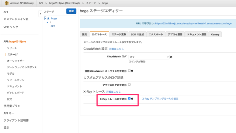Open オーソライザー in the sidebar
The width and height of the screenshot is (236, 133).
(15, 61)
